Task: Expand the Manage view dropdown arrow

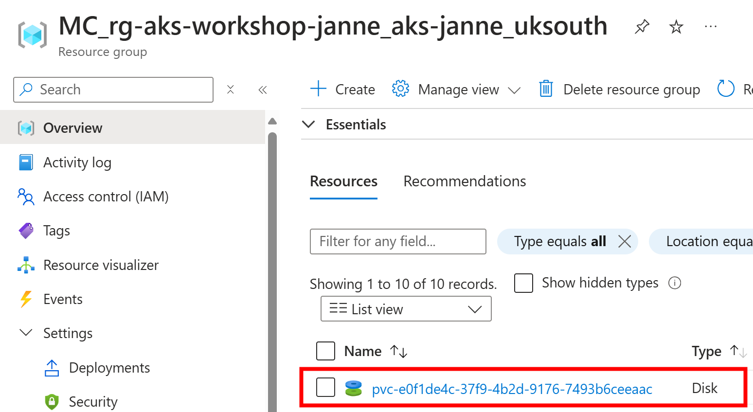Action: [x=514, y=90]
